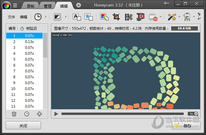The image size is (206, 135).
Task: Click the clock set delay icon below list
Action: [x=27, y=114]
